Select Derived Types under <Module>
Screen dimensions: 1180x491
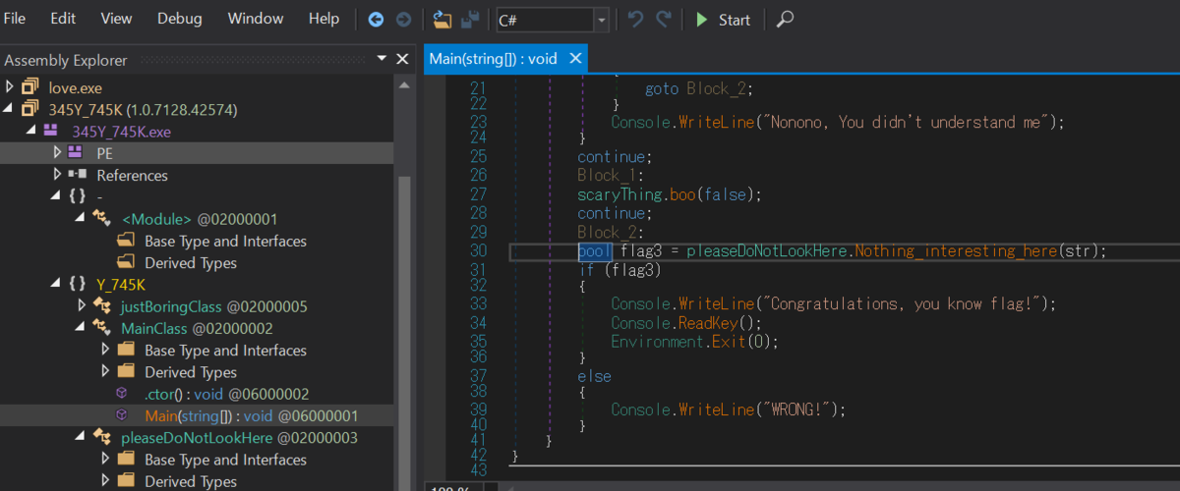(x=191, y=262)
